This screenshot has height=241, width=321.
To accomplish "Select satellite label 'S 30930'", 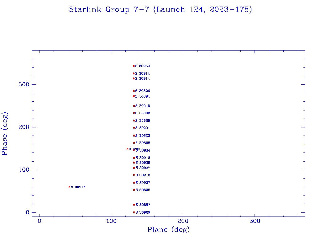I will point(143,66).
